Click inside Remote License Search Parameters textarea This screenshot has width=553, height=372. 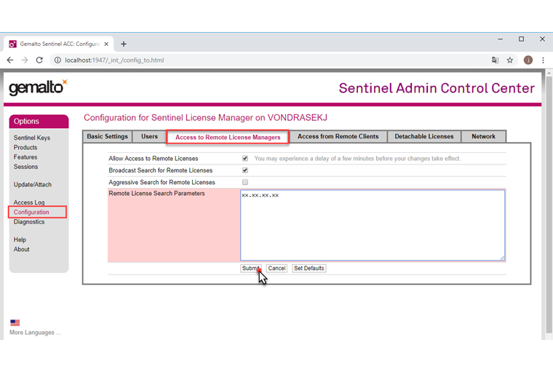click(373, 225)
